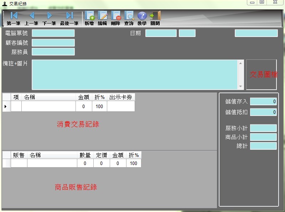This screenshot has height=212, width=285.
Task: Click the 顧客編號 input box
Action: 53,42
